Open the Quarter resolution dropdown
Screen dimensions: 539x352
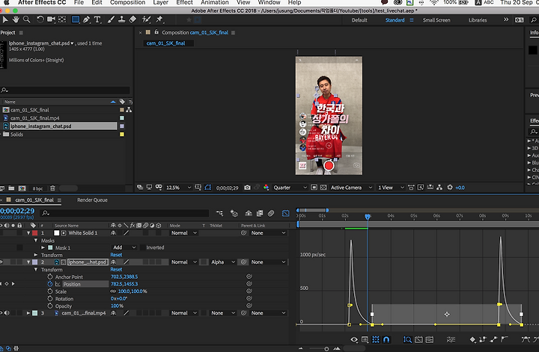pyautogui.click(x=290, y=188)
